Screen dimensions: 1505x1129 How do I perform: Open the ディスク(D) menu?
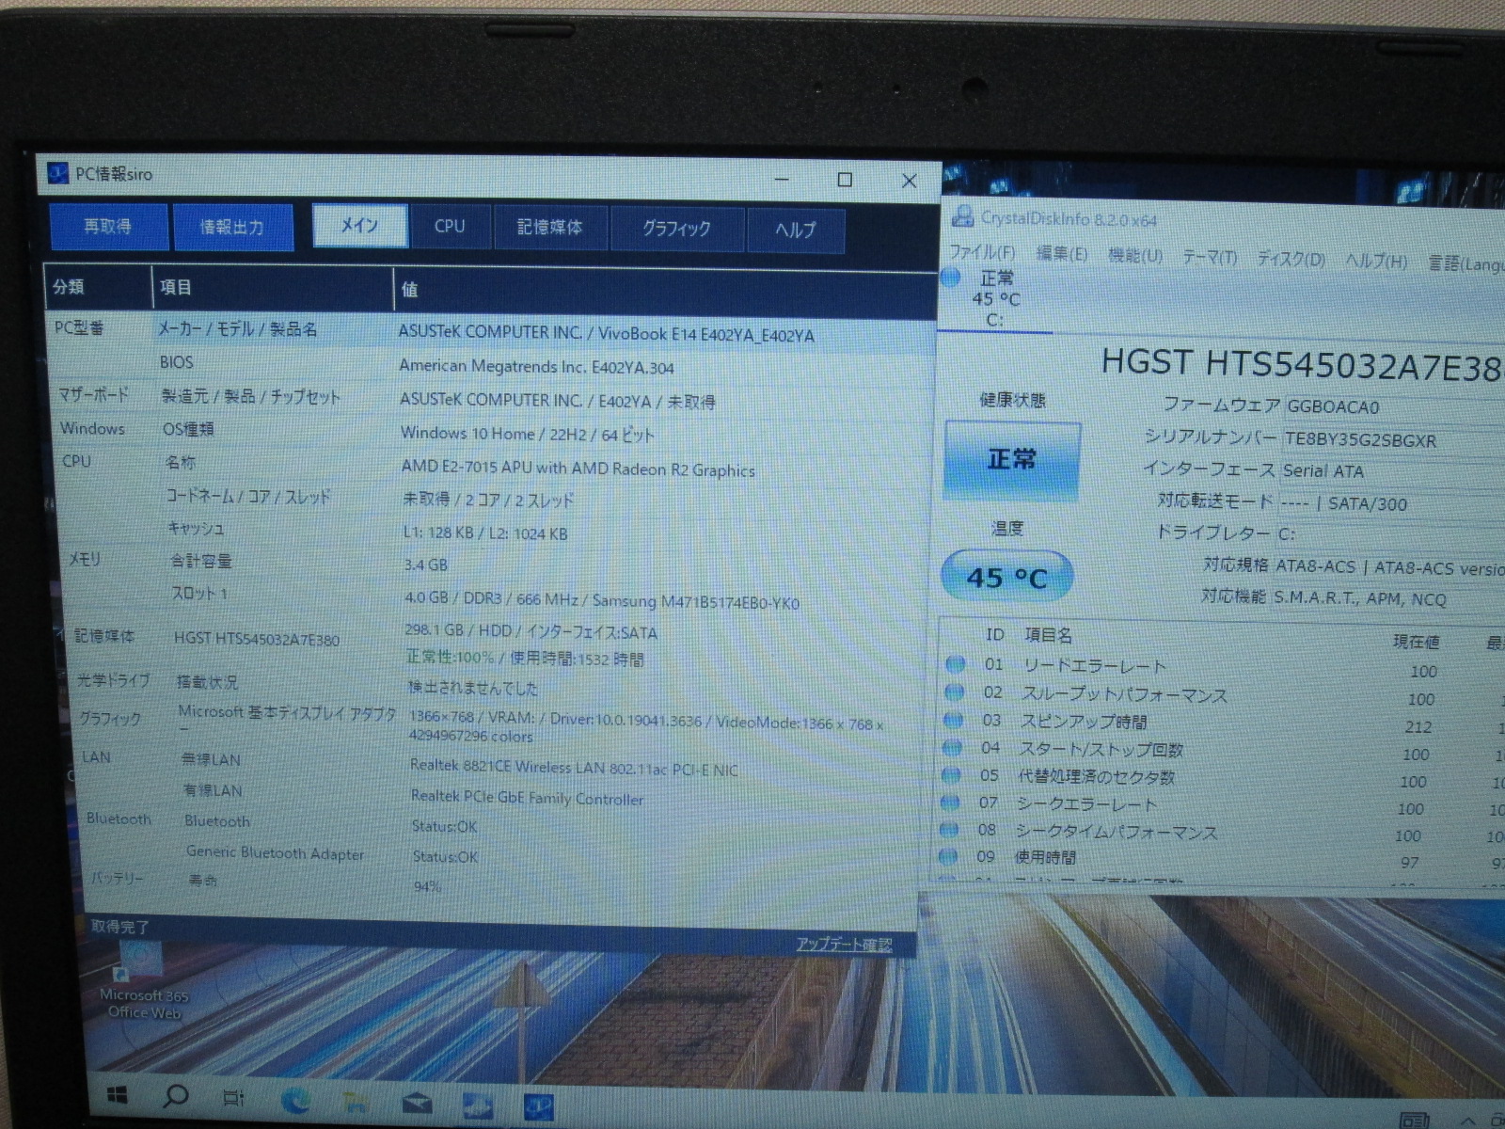(x=1291, y=260)
